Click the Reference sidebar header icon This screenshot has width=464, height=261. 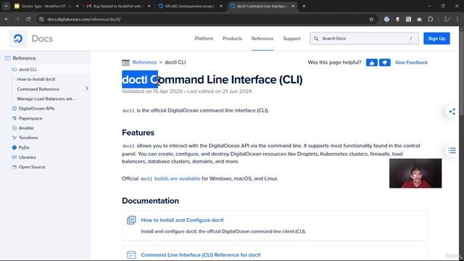point(8,58)
